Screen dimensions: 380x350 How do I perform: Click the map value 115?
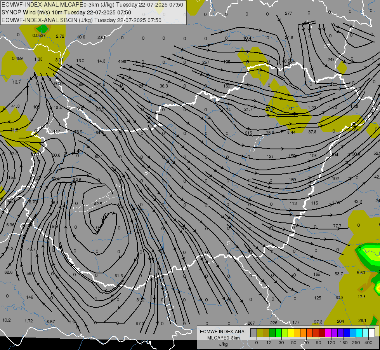pyautogui.click(x=314, y=203)
